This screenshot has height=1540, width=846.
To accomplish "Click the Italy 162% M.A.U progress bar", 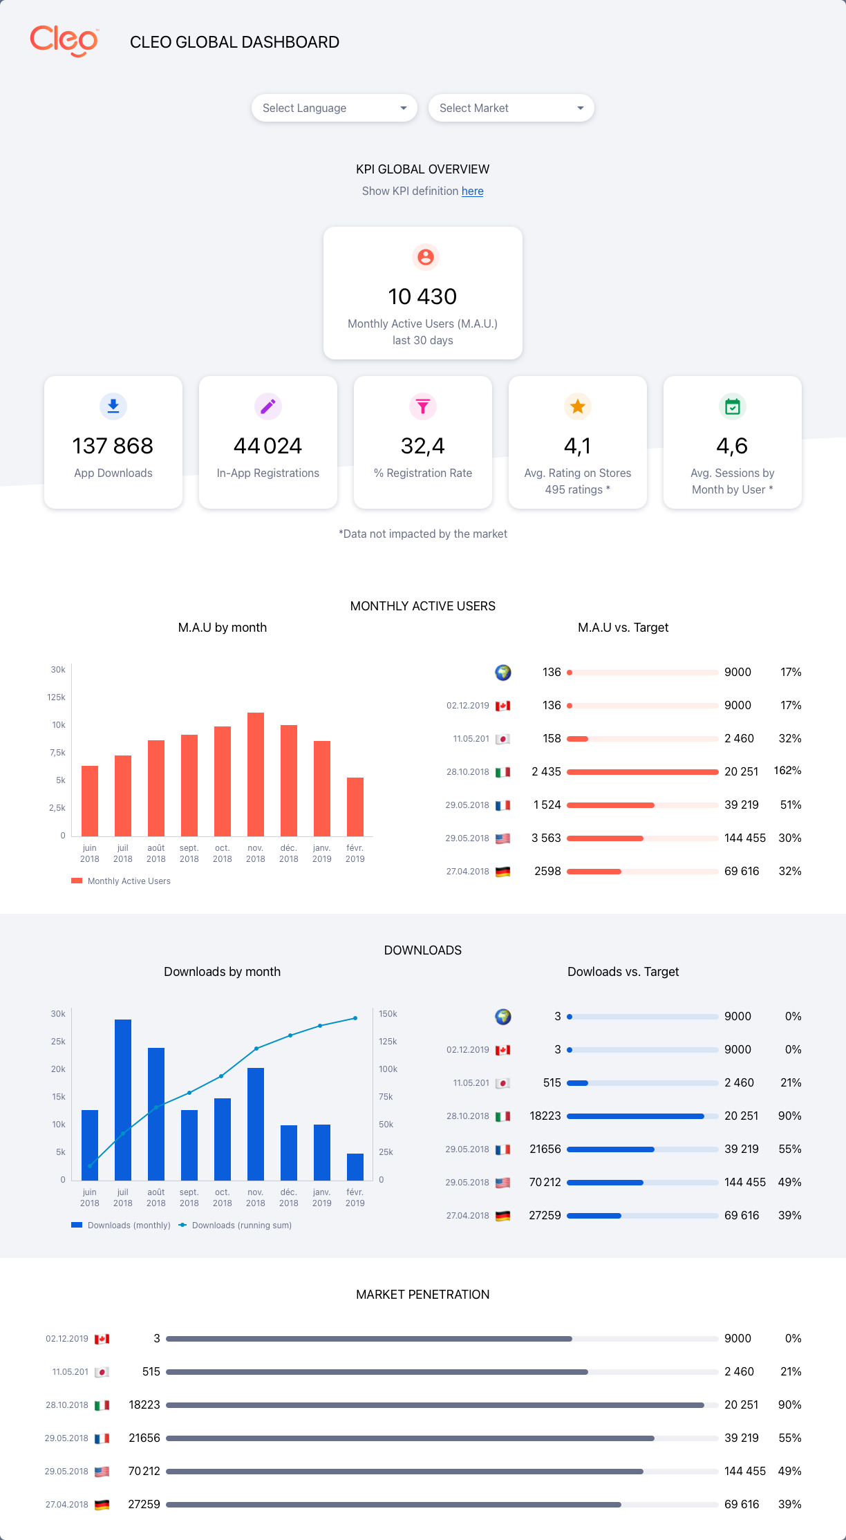I will coord(642,772).
